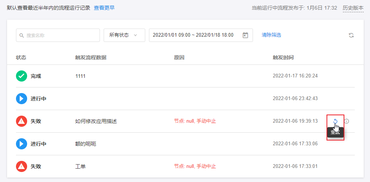Viewport: 370px width, 182px height.
Task: Click green 完成 status icon
Action: tap(22, 76)
